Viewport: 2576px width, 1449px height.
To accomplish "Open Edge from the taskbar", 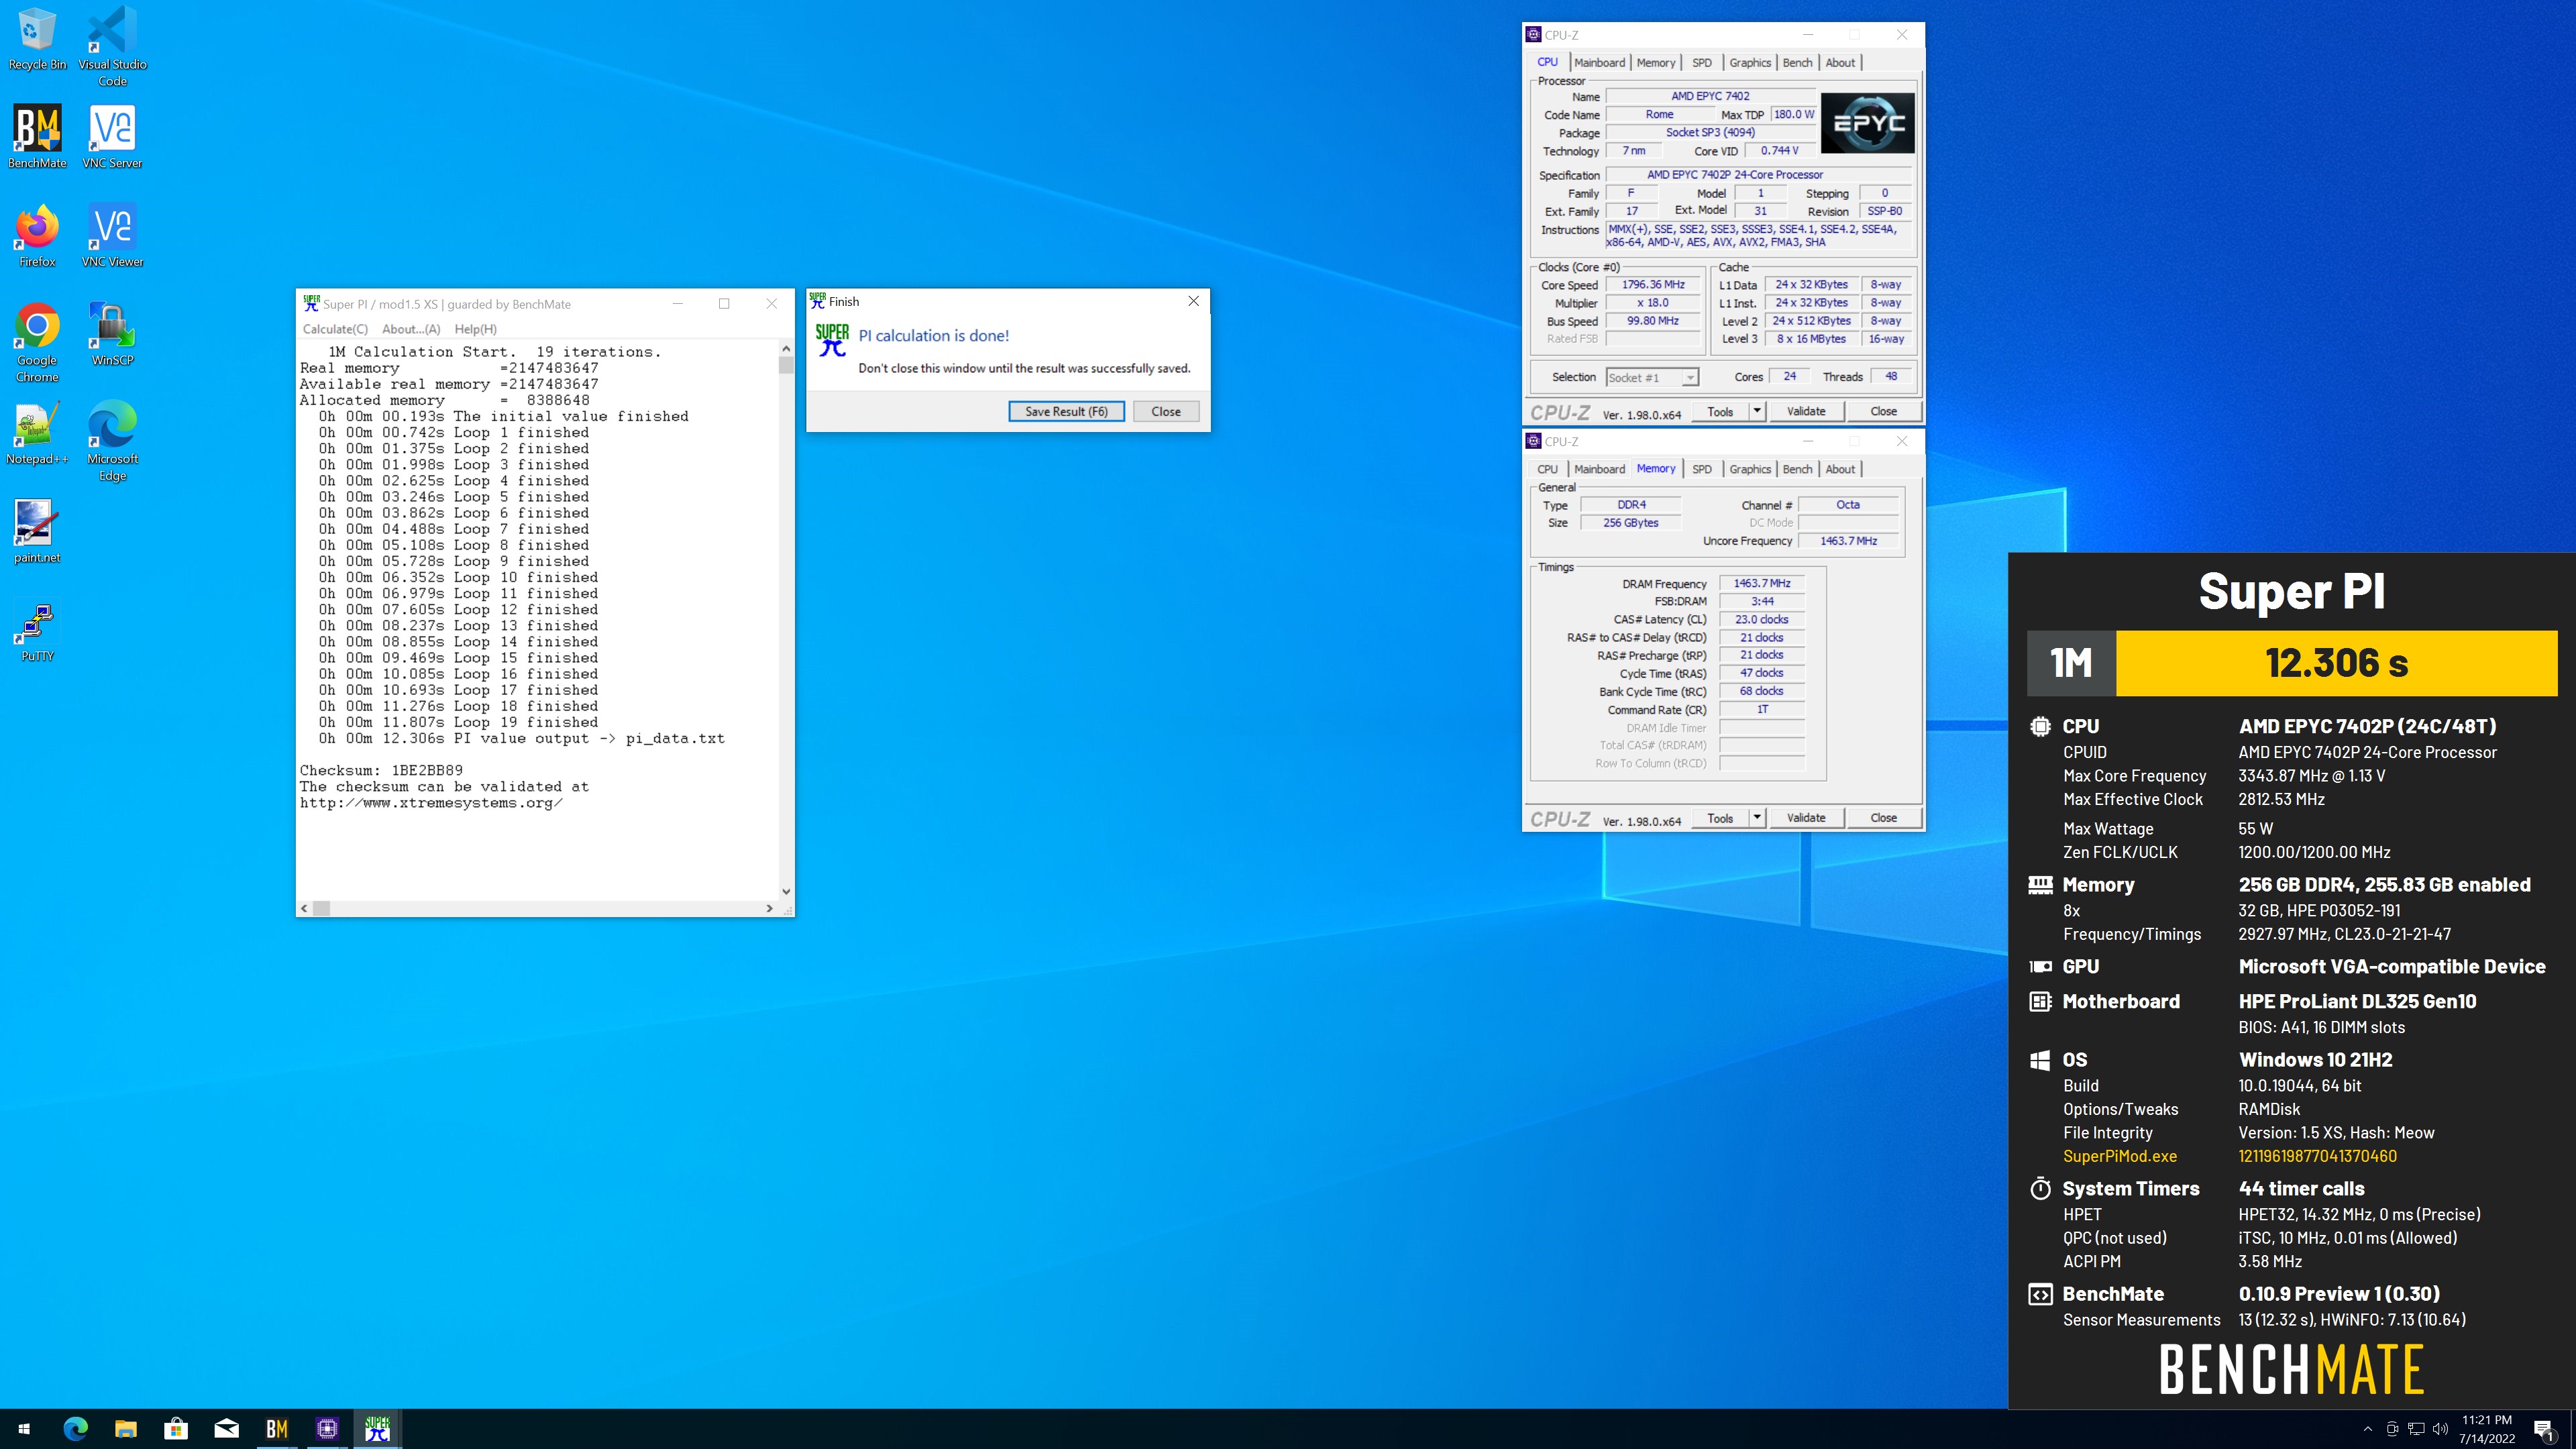I will (x=75, y=1429).
